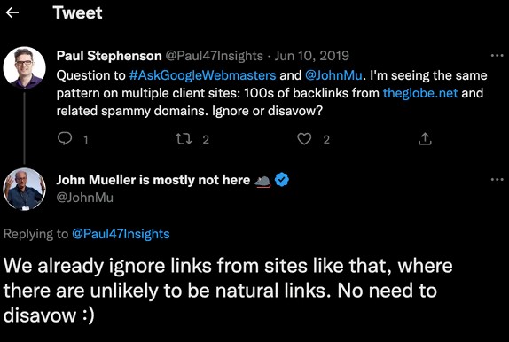Share Paul Stephenson's tweet via upload icon
Image resolution: width=509 pixels, height=342 pixels.
(425, 138)
